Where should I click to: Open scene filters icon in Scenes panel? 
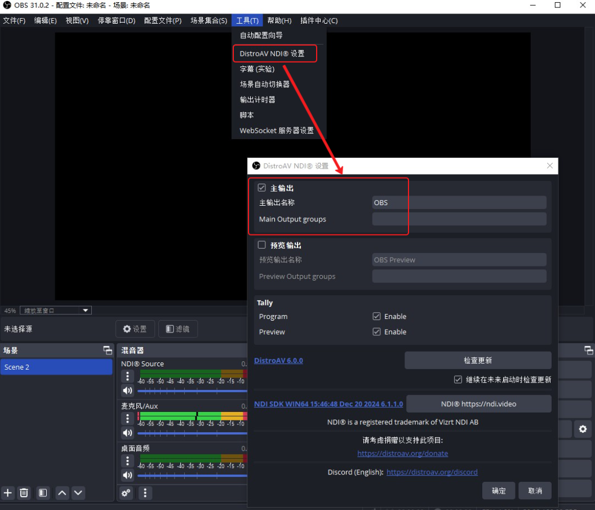[x=43, y=493]
